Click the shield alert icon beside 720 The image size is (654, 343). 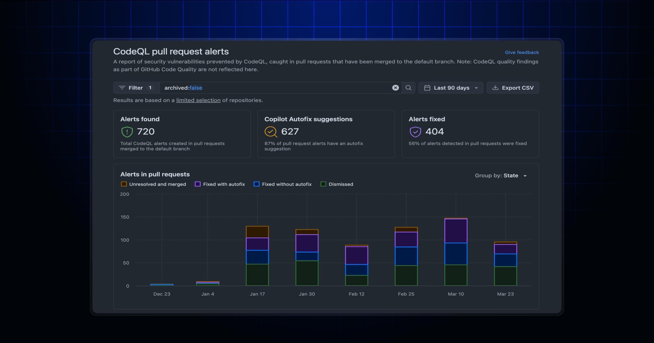(x=127, y=131)
